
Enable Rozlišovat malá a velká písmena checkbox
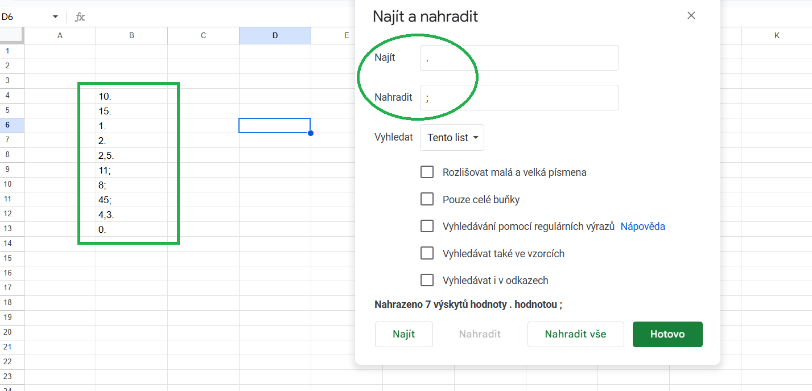(x=427, y=172)
